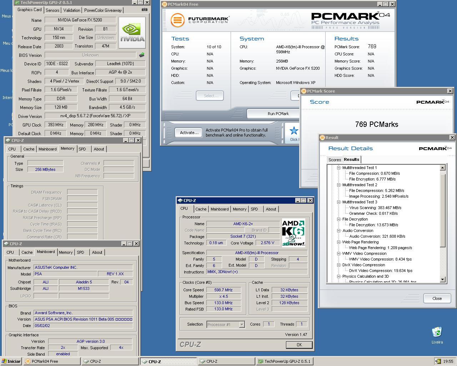Image resolution: width=457 pixels, height=366 pixels.
Task: Collapse DivX Video Compression node
Action: [338, 265]
